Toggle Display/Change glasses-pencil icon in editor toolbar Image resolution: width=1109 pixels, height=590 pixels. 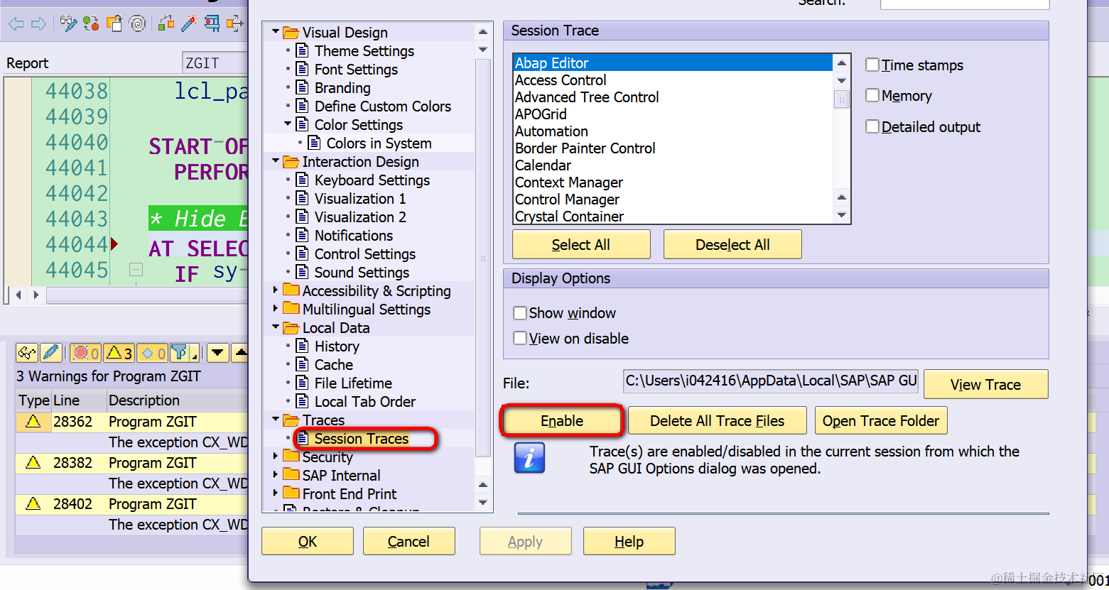click(68, 23)
